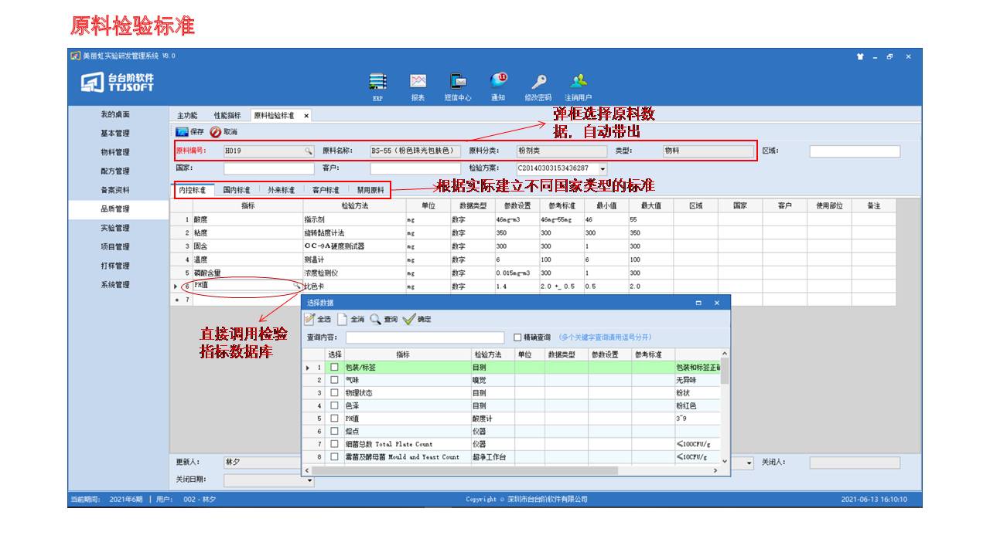Screen dimensions: 990x556
Task: Select the 内控标准 tab
Action: pos(192,190)
